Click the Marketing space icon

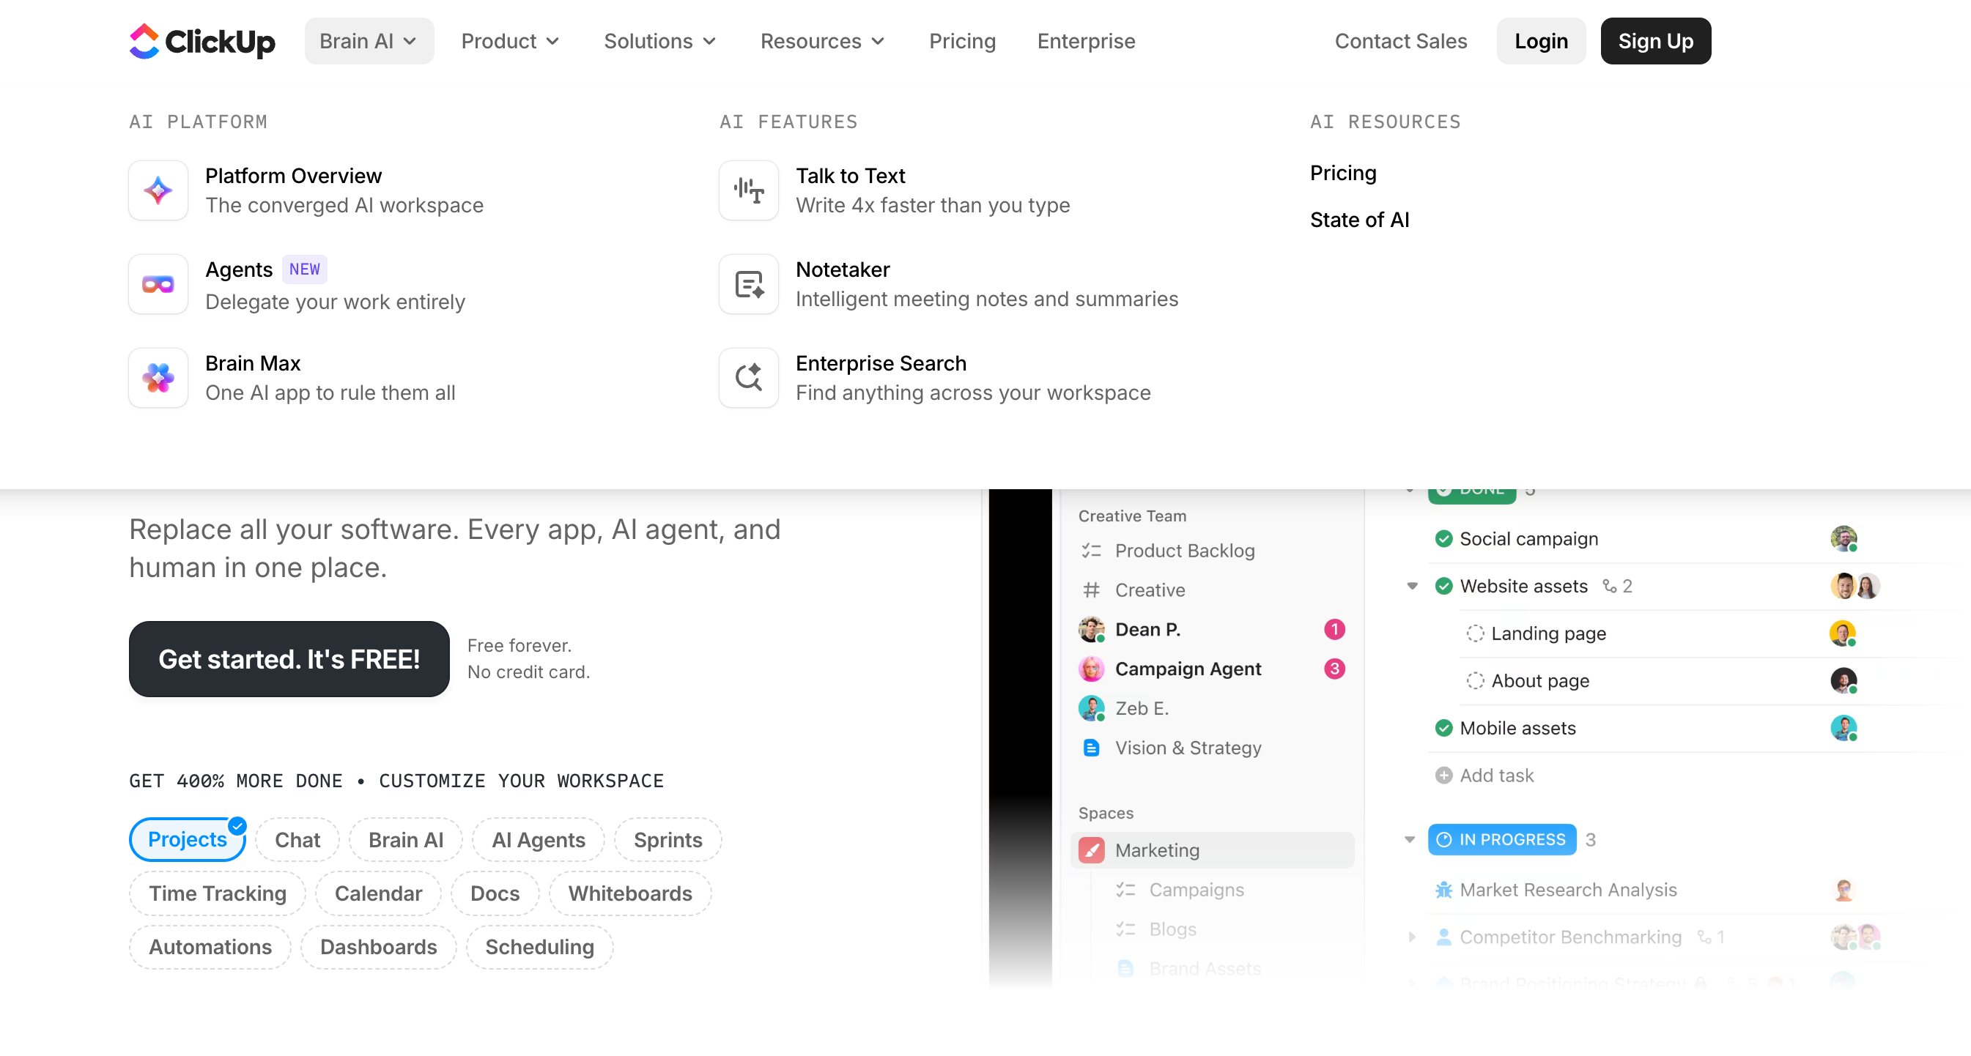tap(1091, 850)
